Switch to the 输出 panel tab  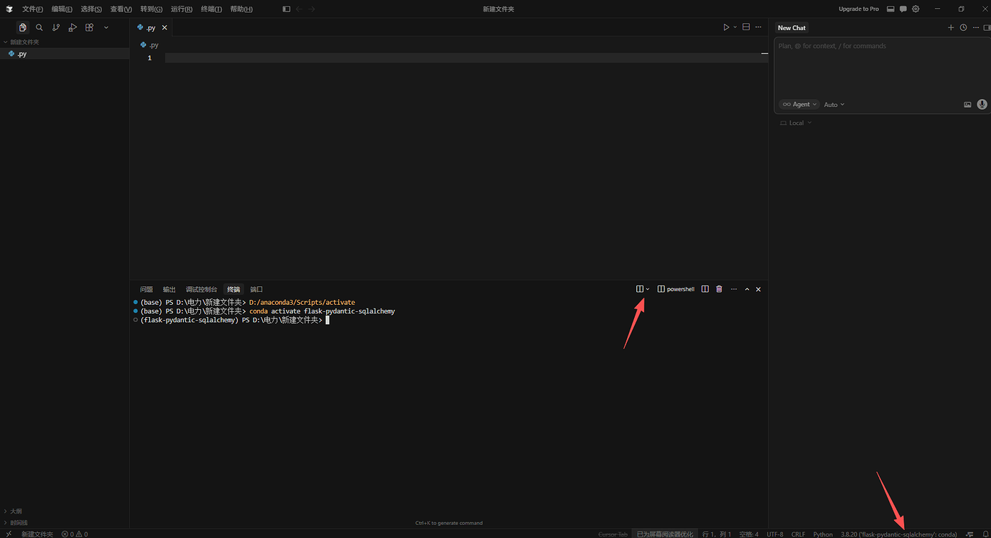[169, 289]
